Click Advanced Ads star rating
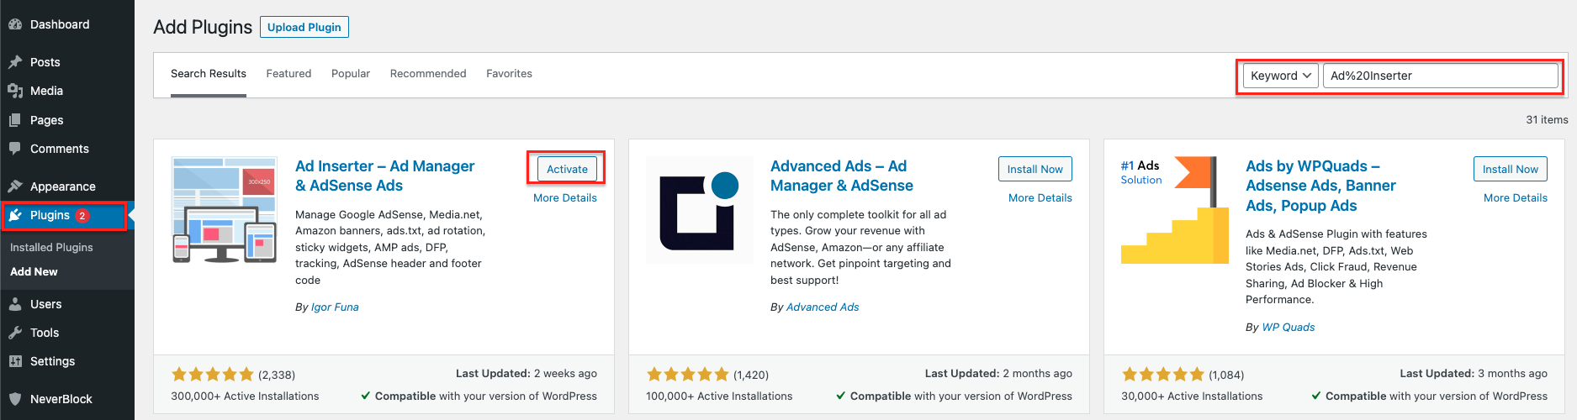 (x=687, y=375)
